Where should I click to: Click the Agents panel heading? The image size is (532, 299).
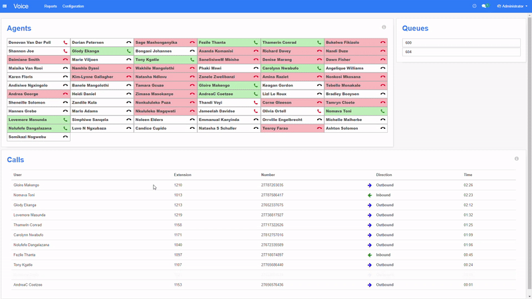click(19, 29)
